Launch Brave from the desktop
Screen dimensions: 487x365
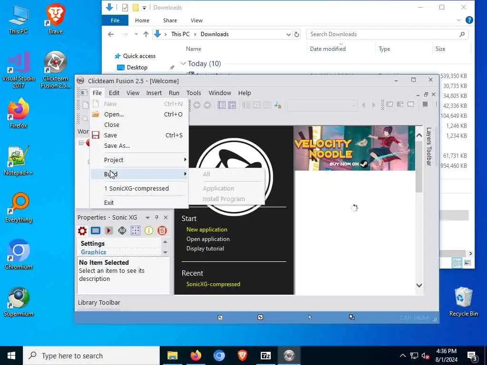point(55,19)
